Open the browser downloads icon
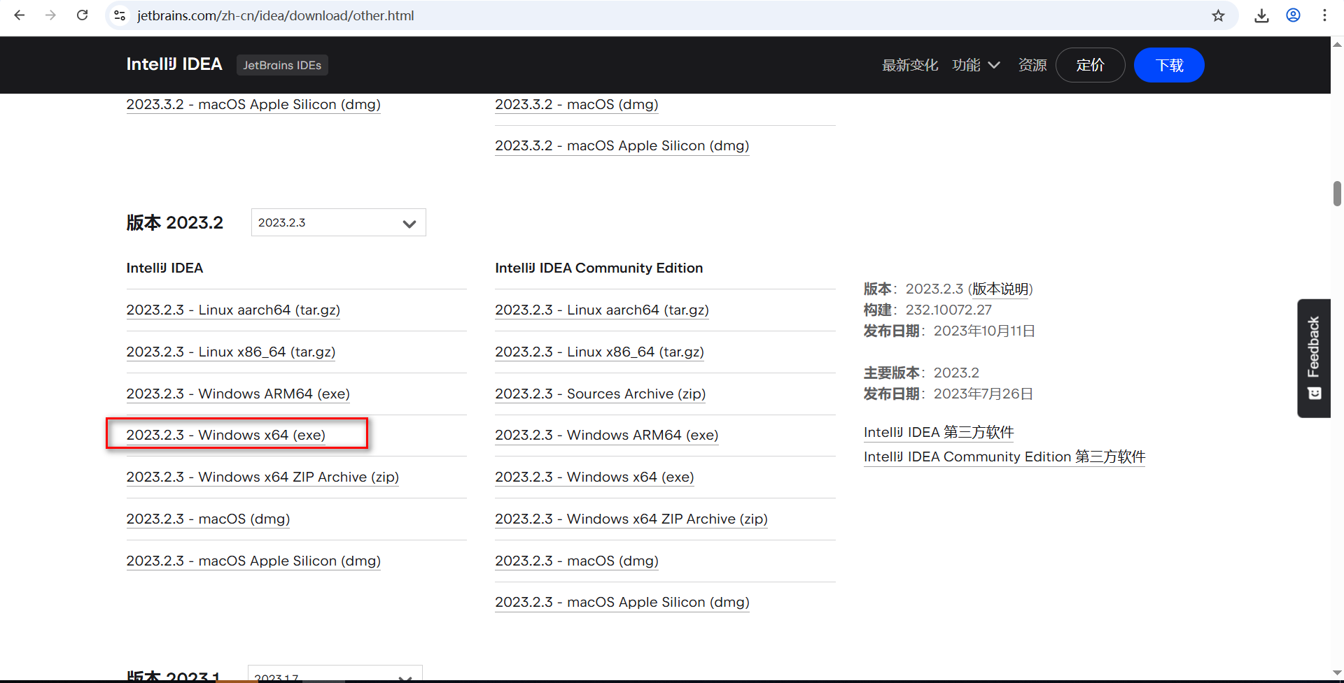Image resolution: width=1344 pixels, height=683 pixels. coord(1261,15)
